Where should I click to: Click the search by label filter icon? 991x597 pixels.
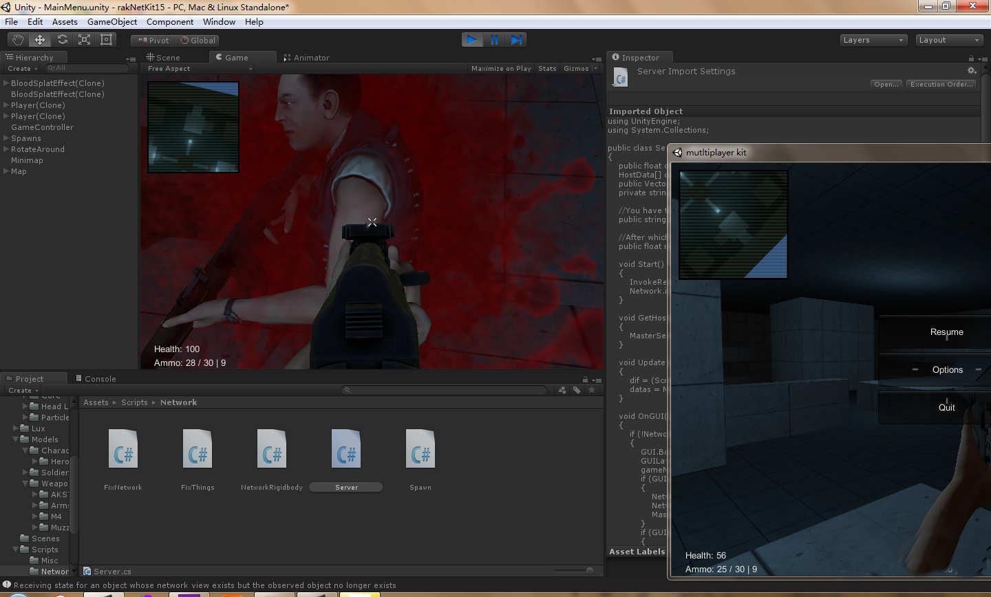click(577, 390)
